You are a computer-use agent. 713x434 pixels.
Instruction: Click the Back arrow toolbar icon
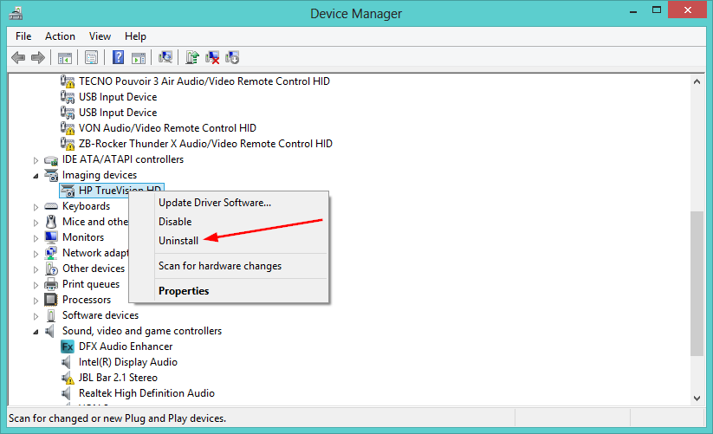click(x=18, y=58)
